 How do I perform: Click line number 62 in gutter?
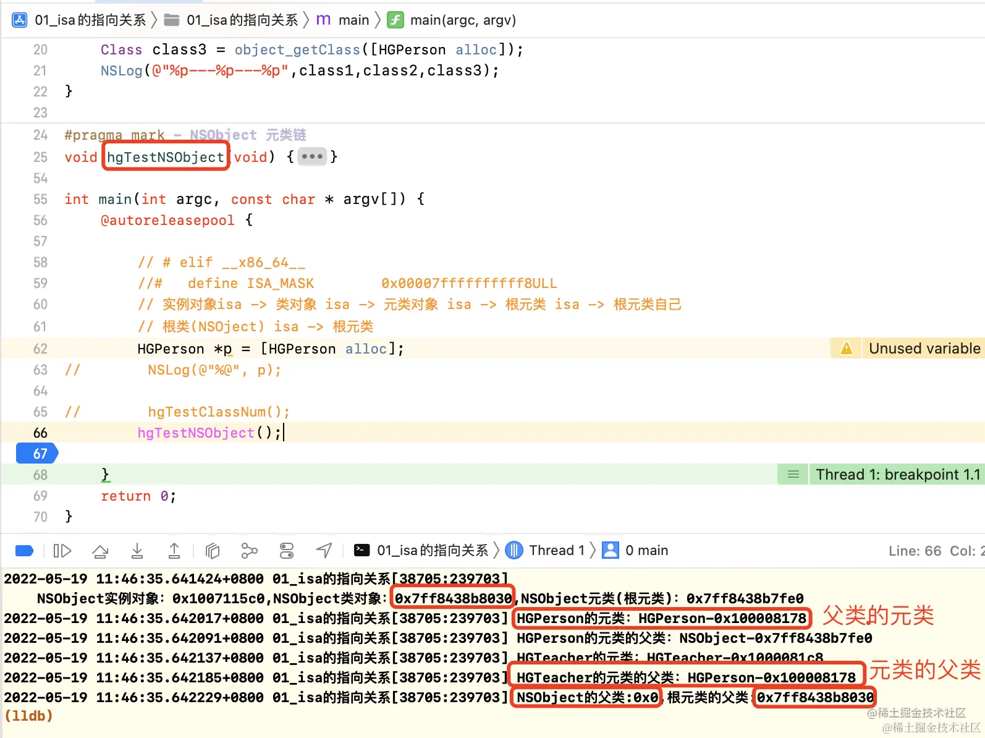click(40, 349)
